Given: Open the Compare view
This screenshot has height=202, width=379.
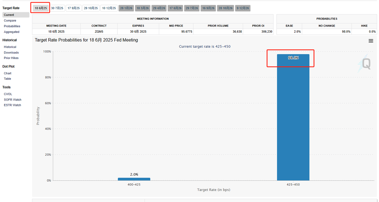Looking at the screenshot, I should 10,20.
